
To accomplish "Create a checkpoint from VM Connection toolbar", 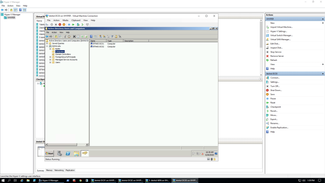I will tap(78, 25).
